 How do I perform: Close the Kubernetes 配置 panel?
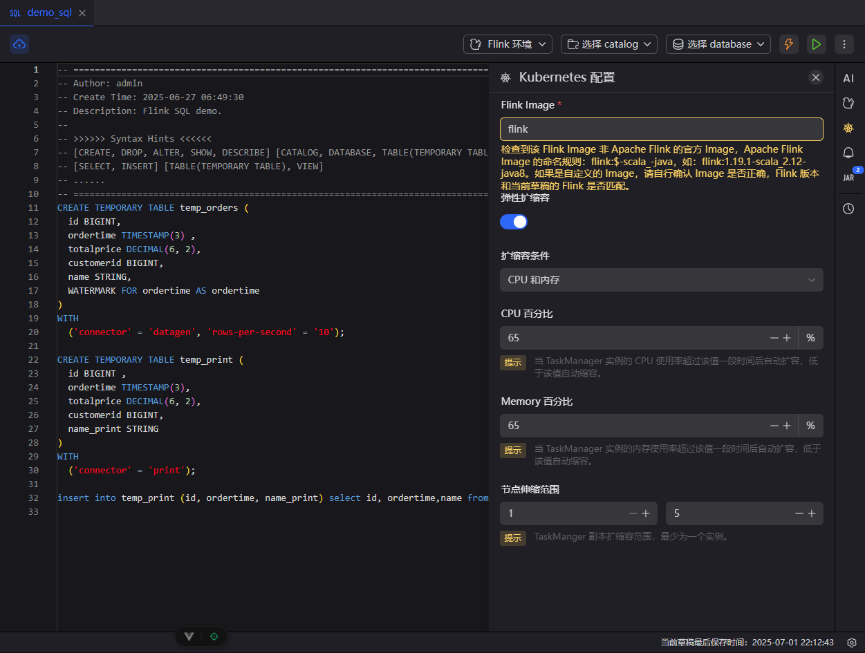(x=816, y=77)
